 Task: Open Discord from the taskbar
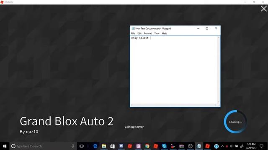[x=121, y=146]
